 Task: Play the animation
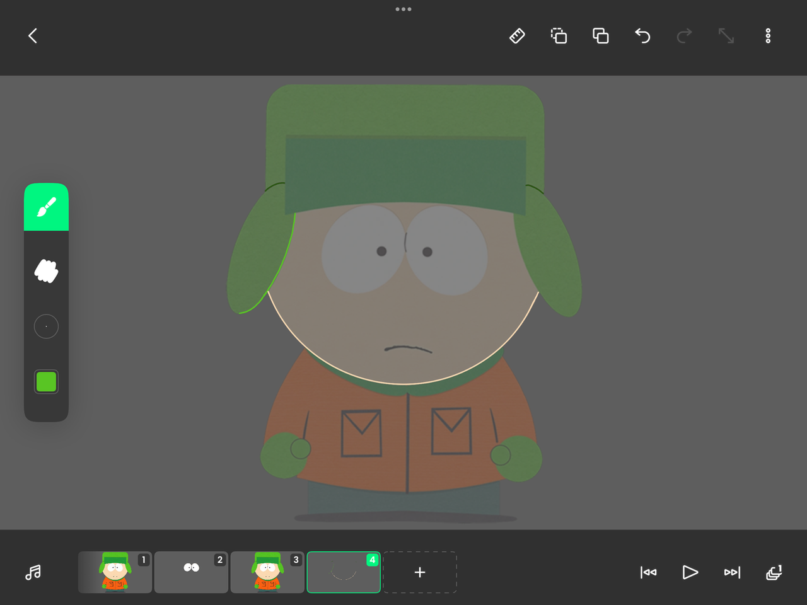pyautogui.click(x=690, y=572)
